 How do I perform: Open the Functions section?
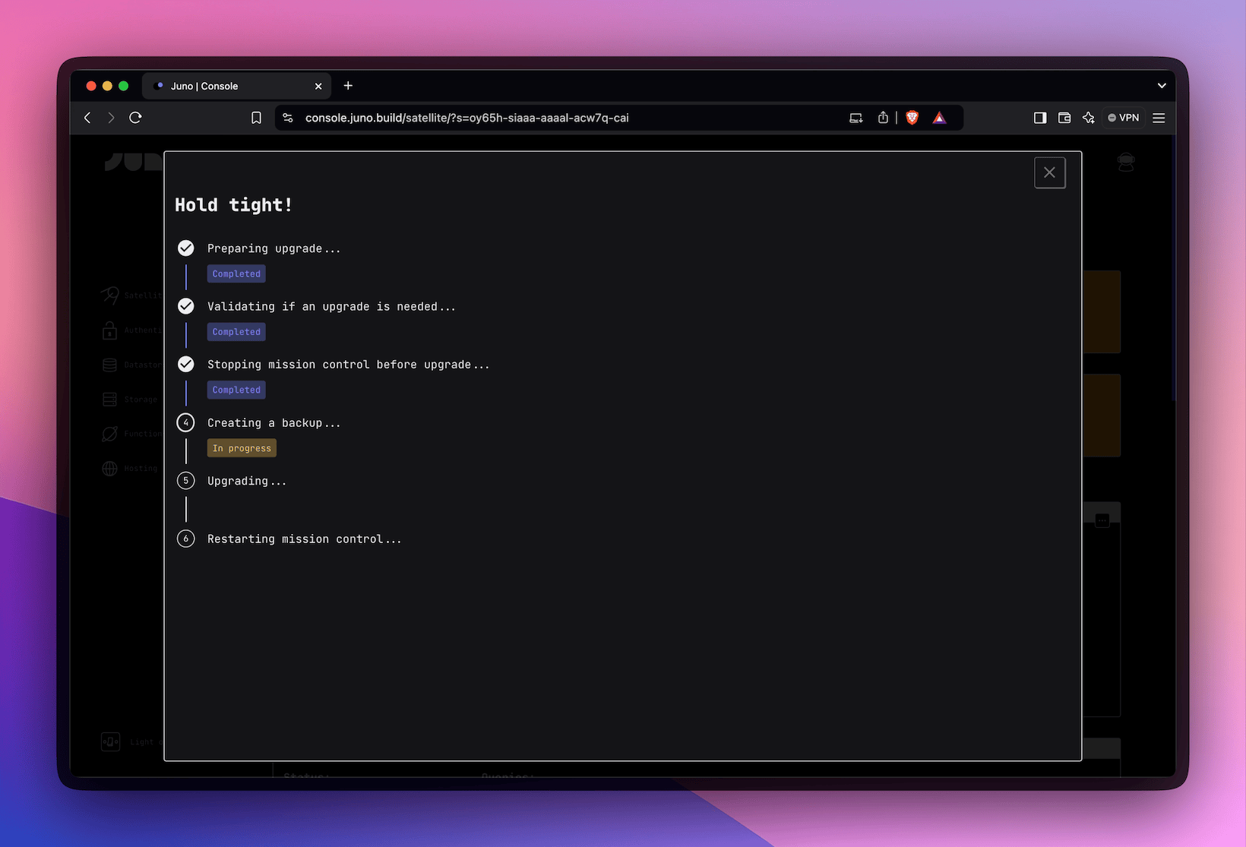(x=134, y=433)
